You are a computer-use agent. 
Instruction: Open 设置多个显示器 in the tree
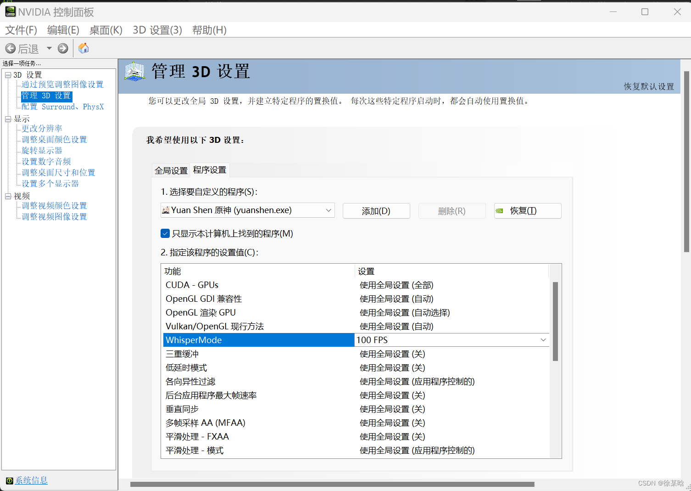click(50, 184)
